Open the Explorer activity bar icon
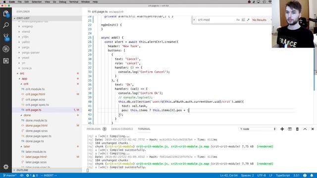The image size is (317, 178). [6, 14]
